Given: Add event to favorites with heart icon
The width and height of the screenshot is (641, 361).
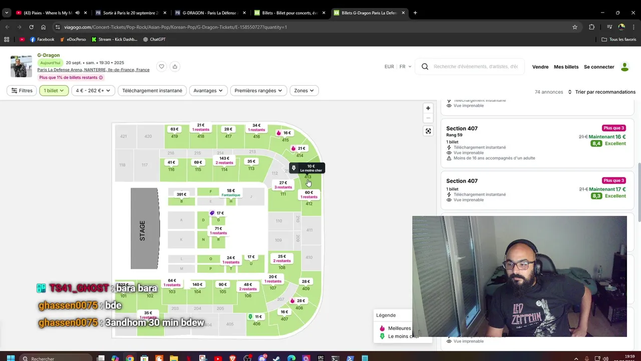Looking at the screenshot, I should coord(161,66).
